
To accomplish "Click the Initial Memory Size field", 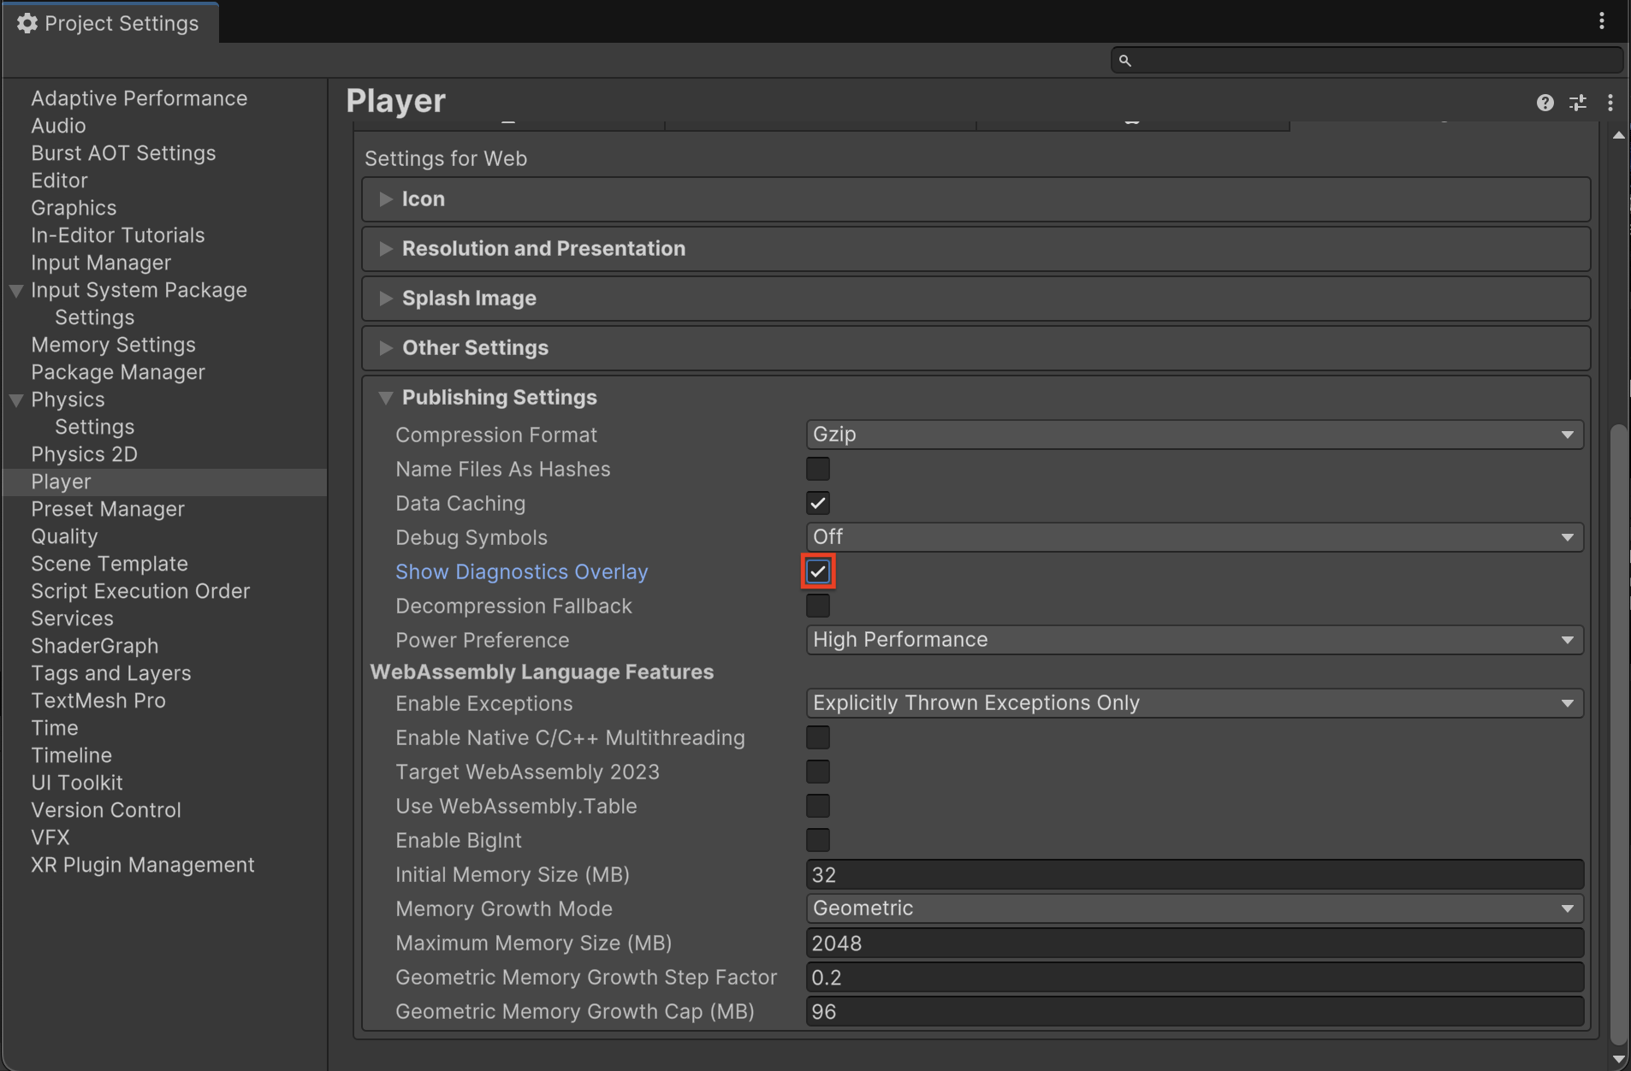I will pos(1194,874).
